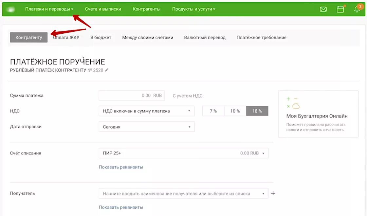
Task: Click the С учётом НДС: label
Action: pos(188,96)
